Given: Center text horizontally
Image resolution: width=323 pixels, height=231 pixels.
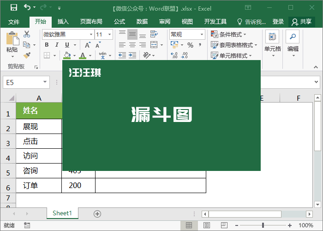Looking at the screenshot, I should (x=132, y=45).
